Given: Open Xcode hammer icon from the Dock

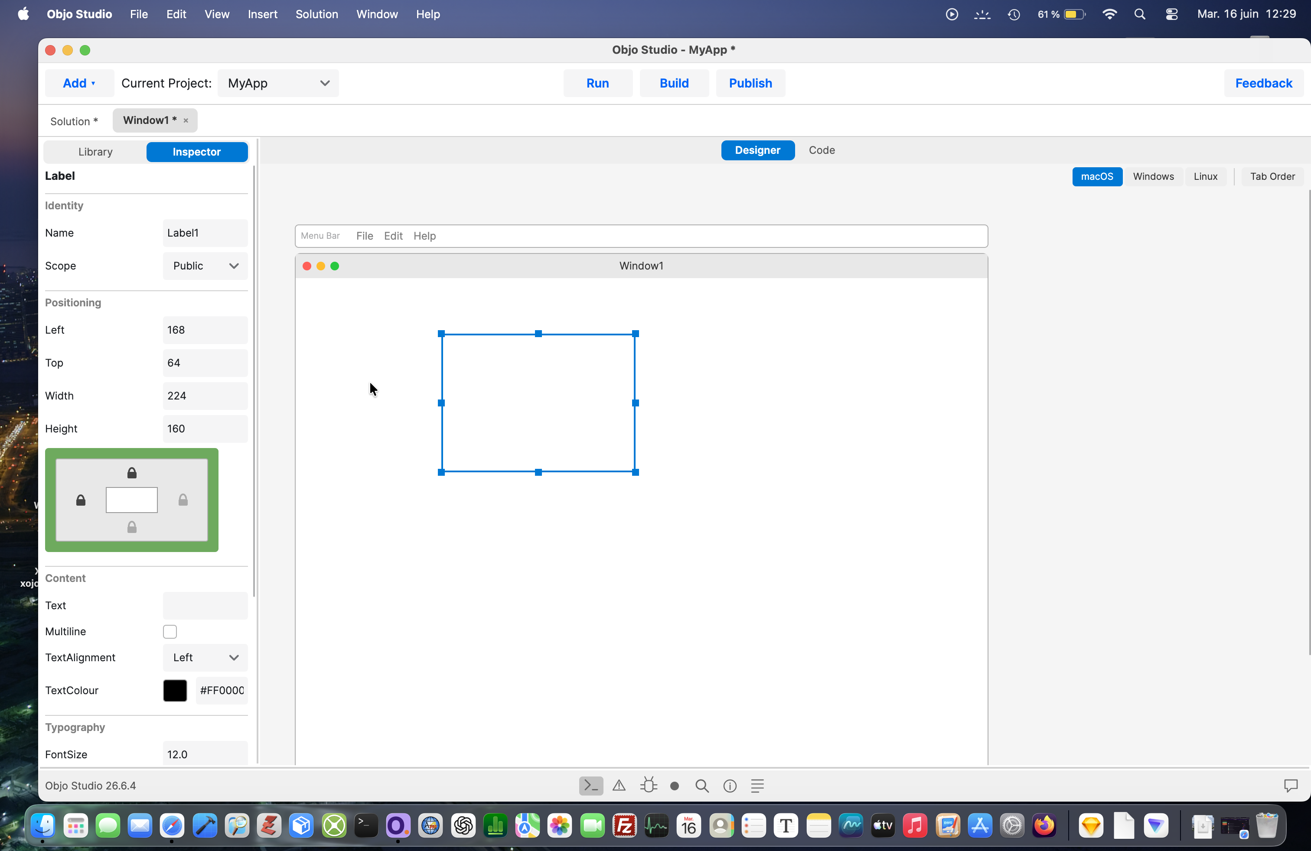Looking at the screenshot, I should tap(204, 826).
